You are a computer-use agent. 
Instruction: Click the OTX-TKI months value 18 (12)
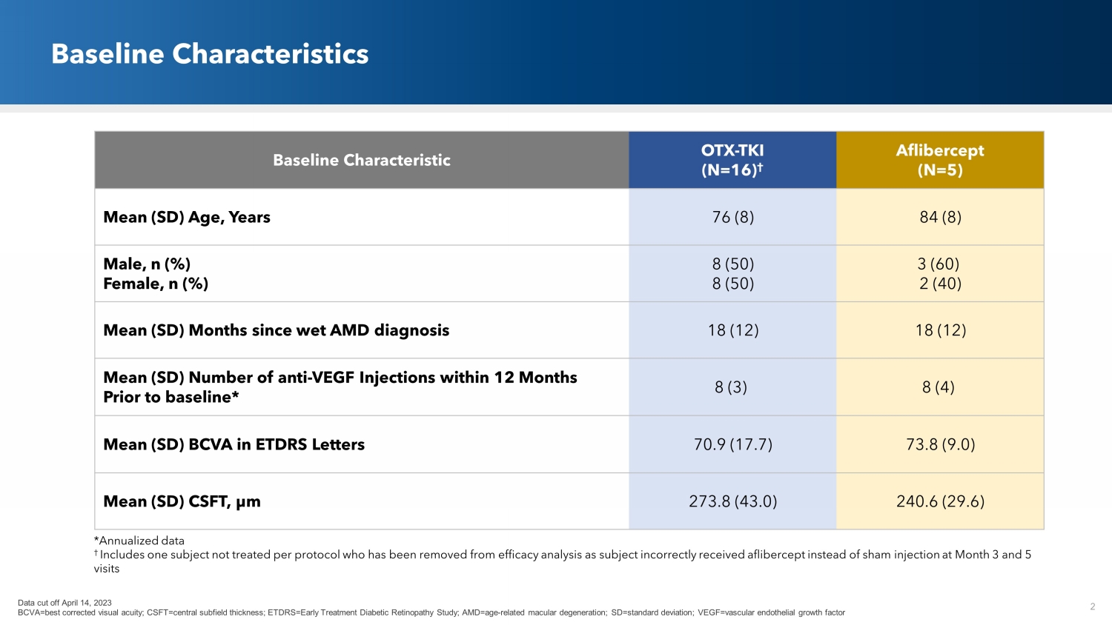[733, 330]
